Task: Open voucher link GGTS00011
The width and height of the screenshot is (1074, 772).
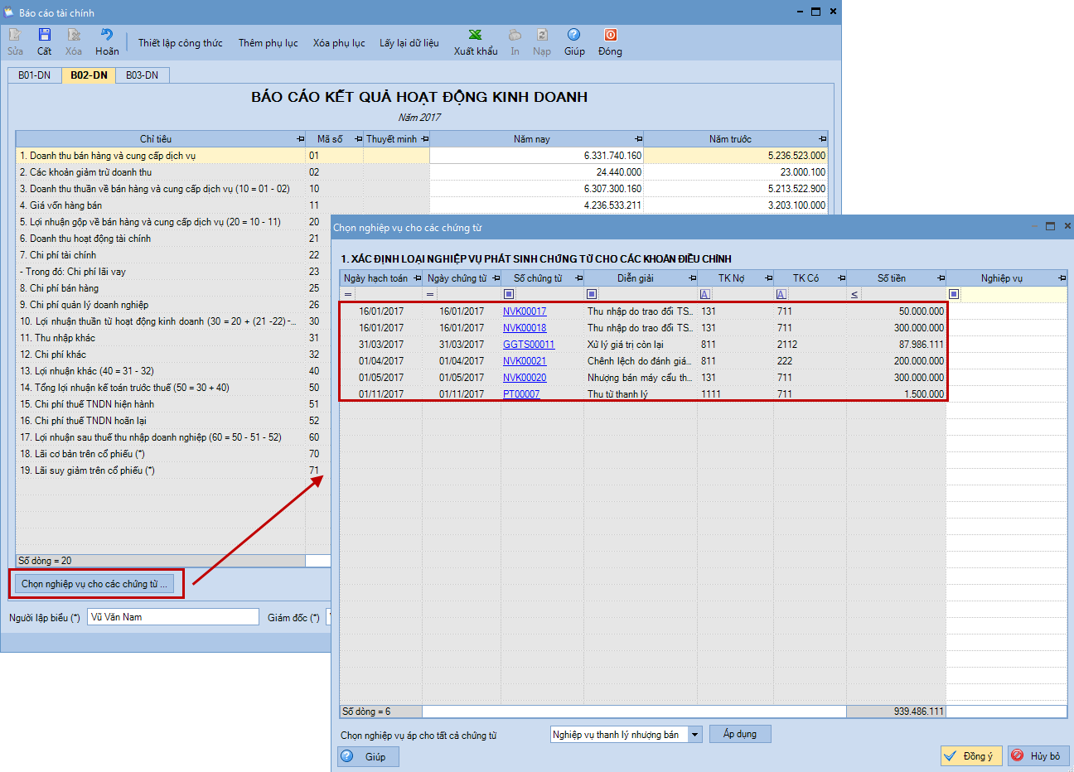Action: [x=529, y=345]
